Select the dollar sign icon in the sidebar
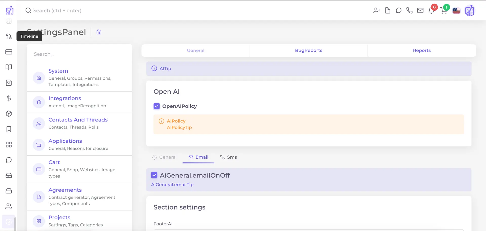 coord(9,98)
